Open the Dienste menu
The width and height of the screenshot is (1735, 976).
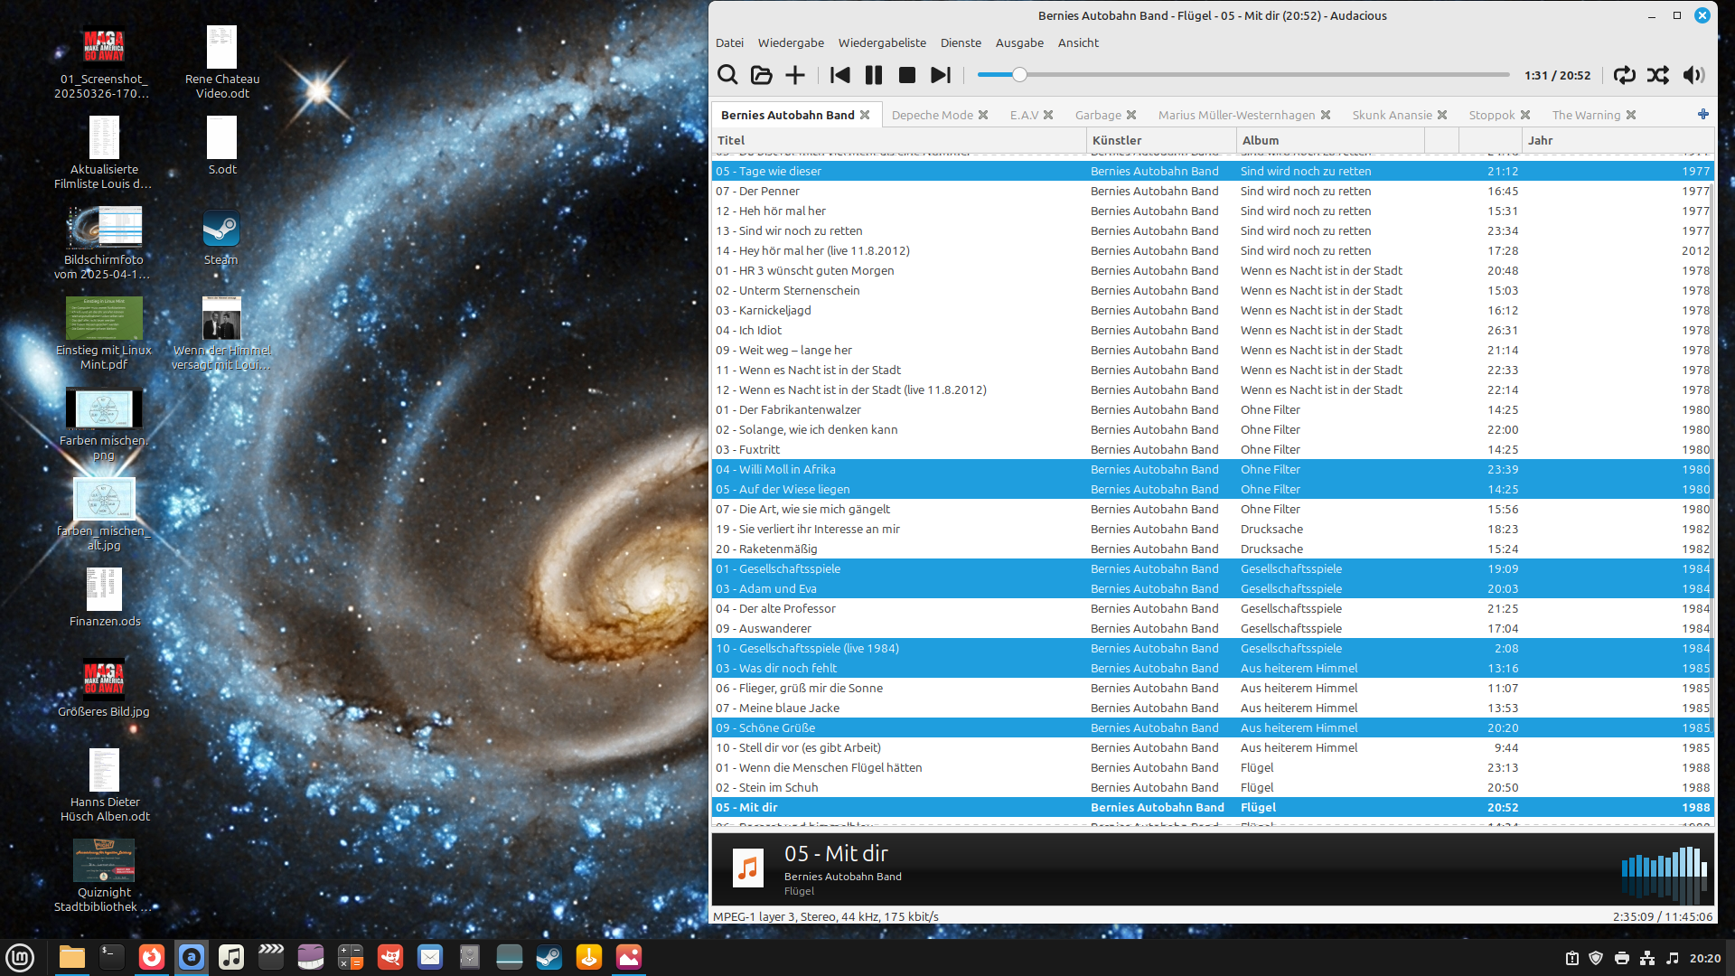pos(960,42)
